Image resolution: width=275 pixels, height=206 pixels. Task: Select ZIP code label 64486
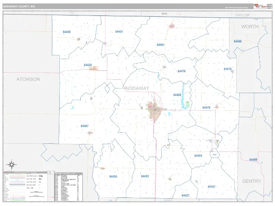point(238,41)
